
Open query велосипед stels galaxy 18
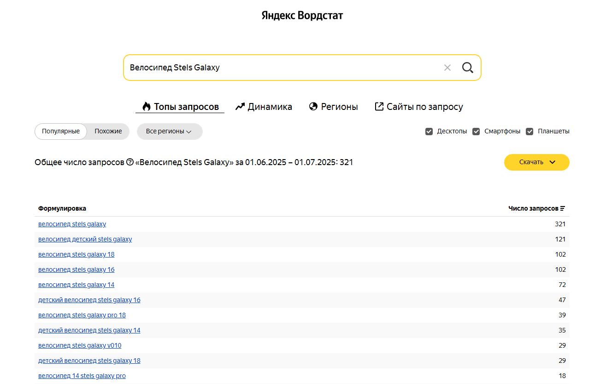click(76, 255)
